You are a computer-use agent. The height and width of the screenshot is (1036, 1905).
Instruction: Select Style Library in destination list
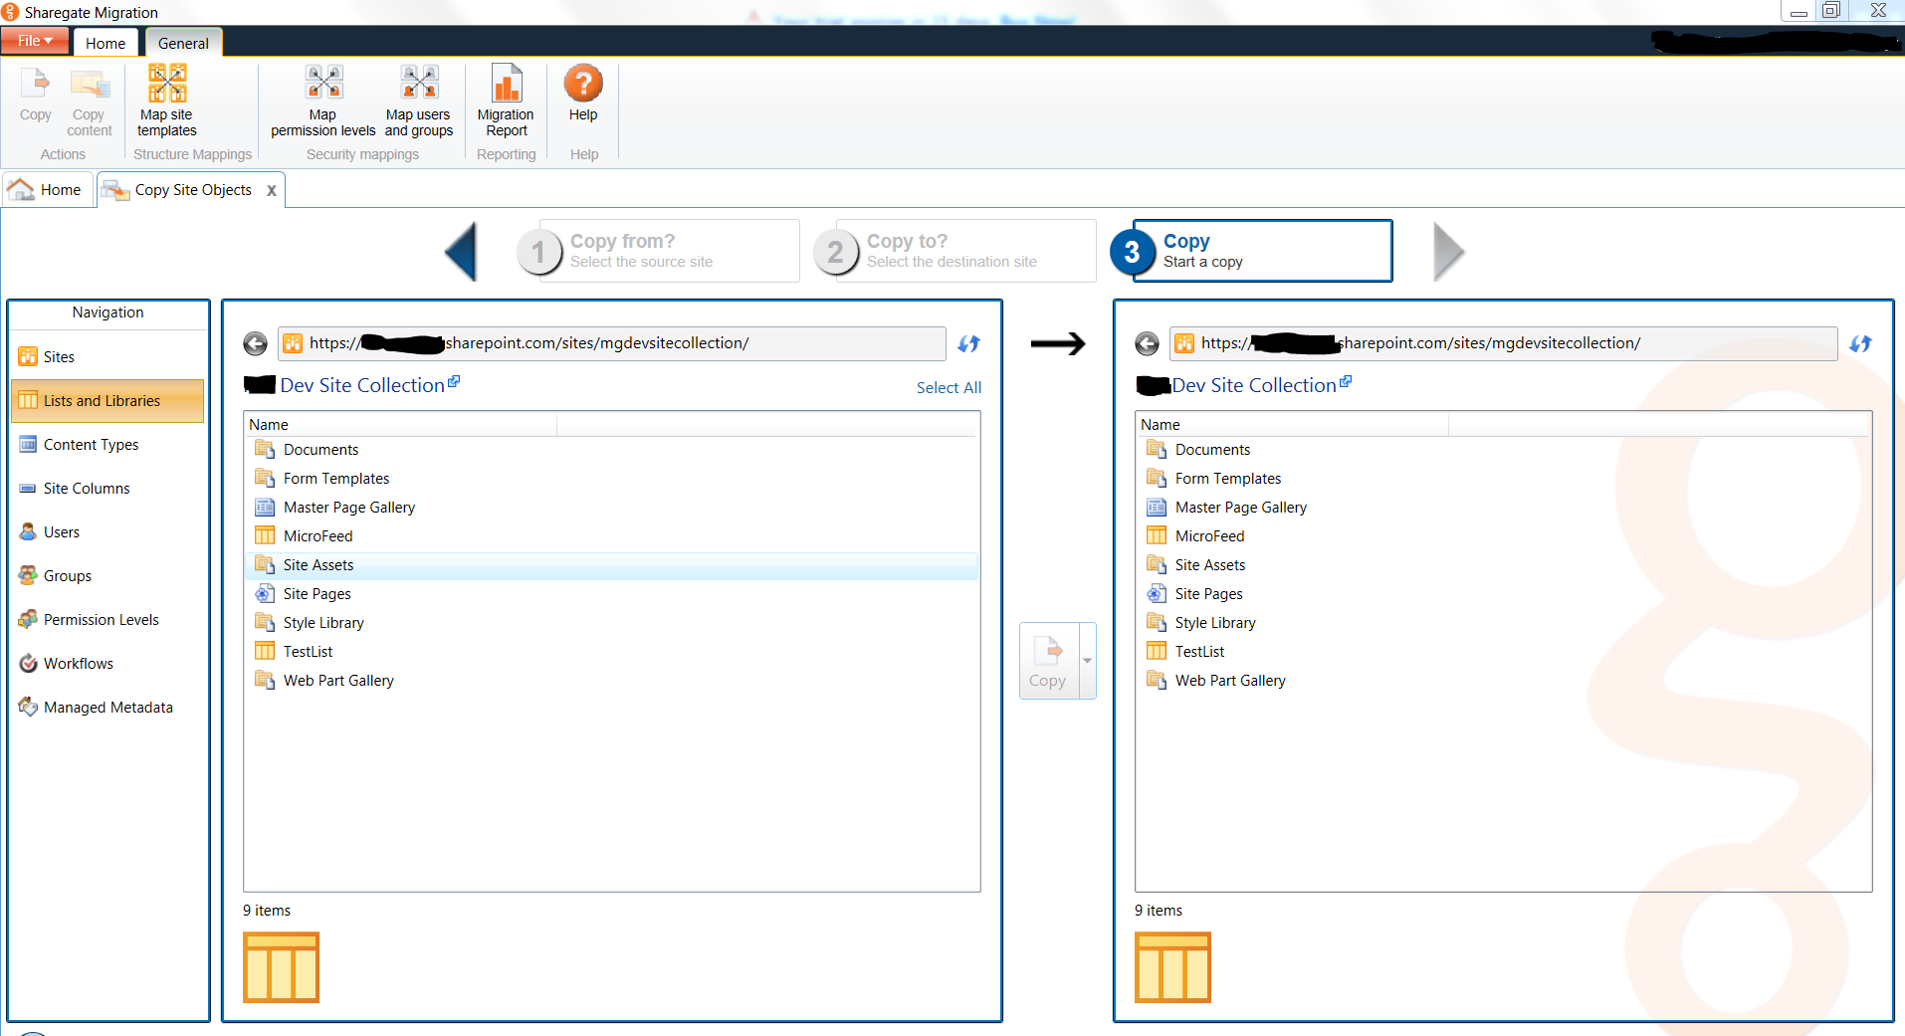(x=1503, y=623)
